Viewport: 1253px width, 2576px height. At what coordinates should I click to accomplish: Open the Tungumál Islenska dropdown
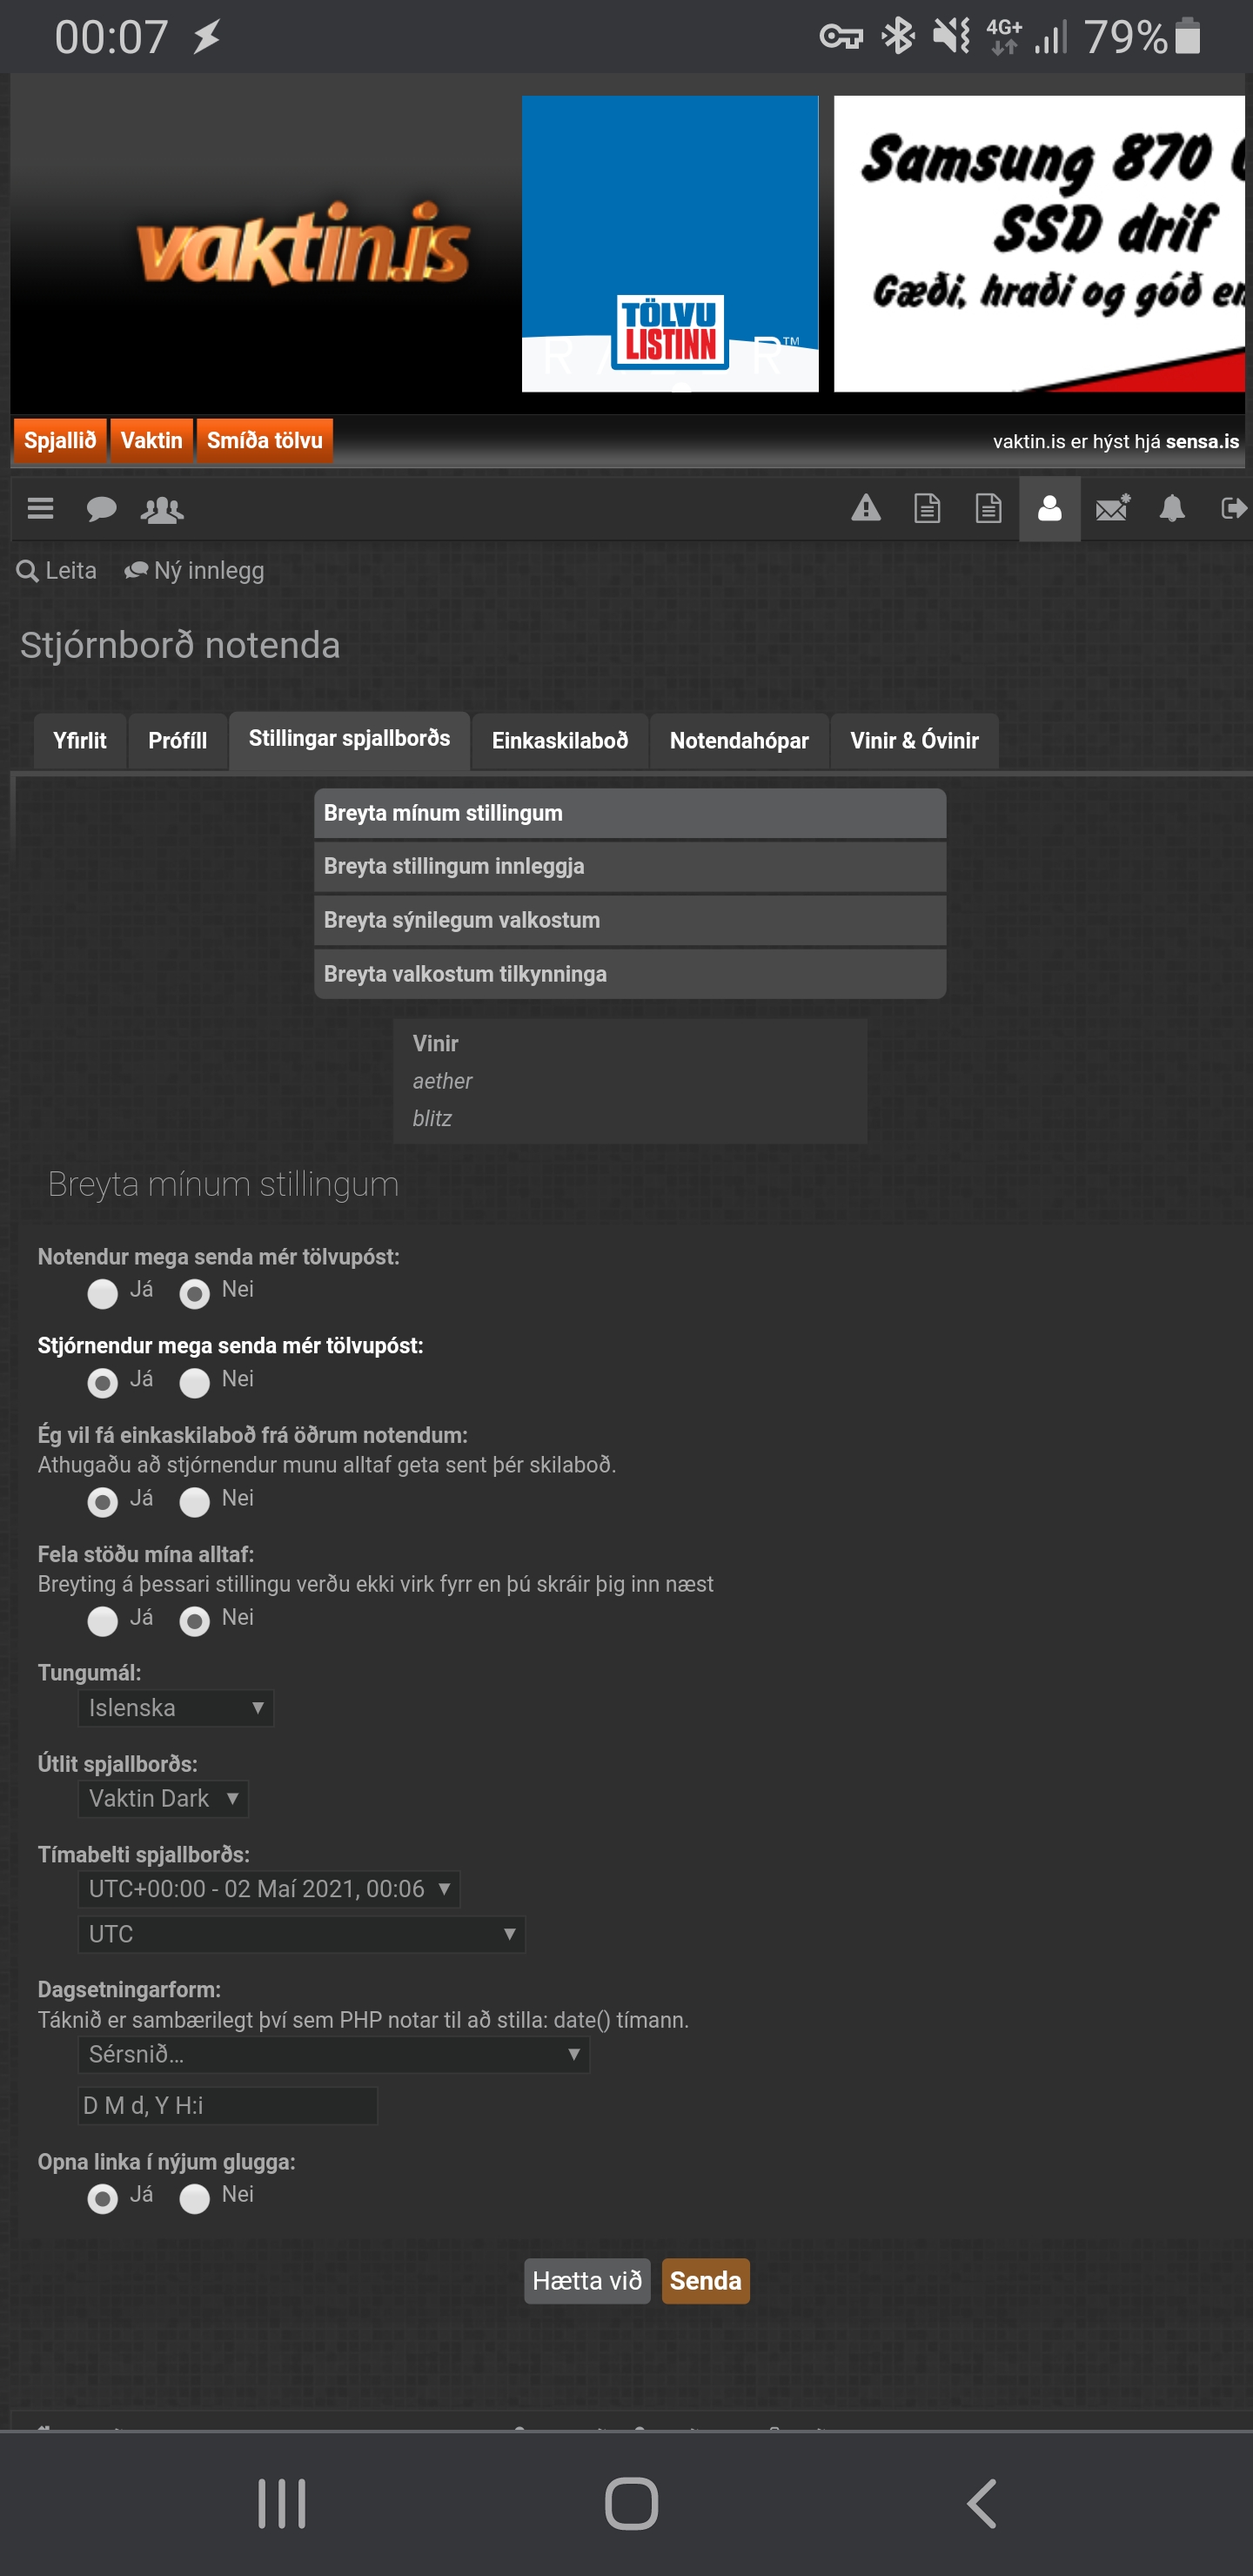click(175, 1708)
